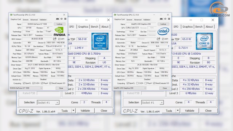Click BIOS share icon in NVIDIA GPU-Z window
The width and height of the screenshot is (233, 131).
click(55, 39)
